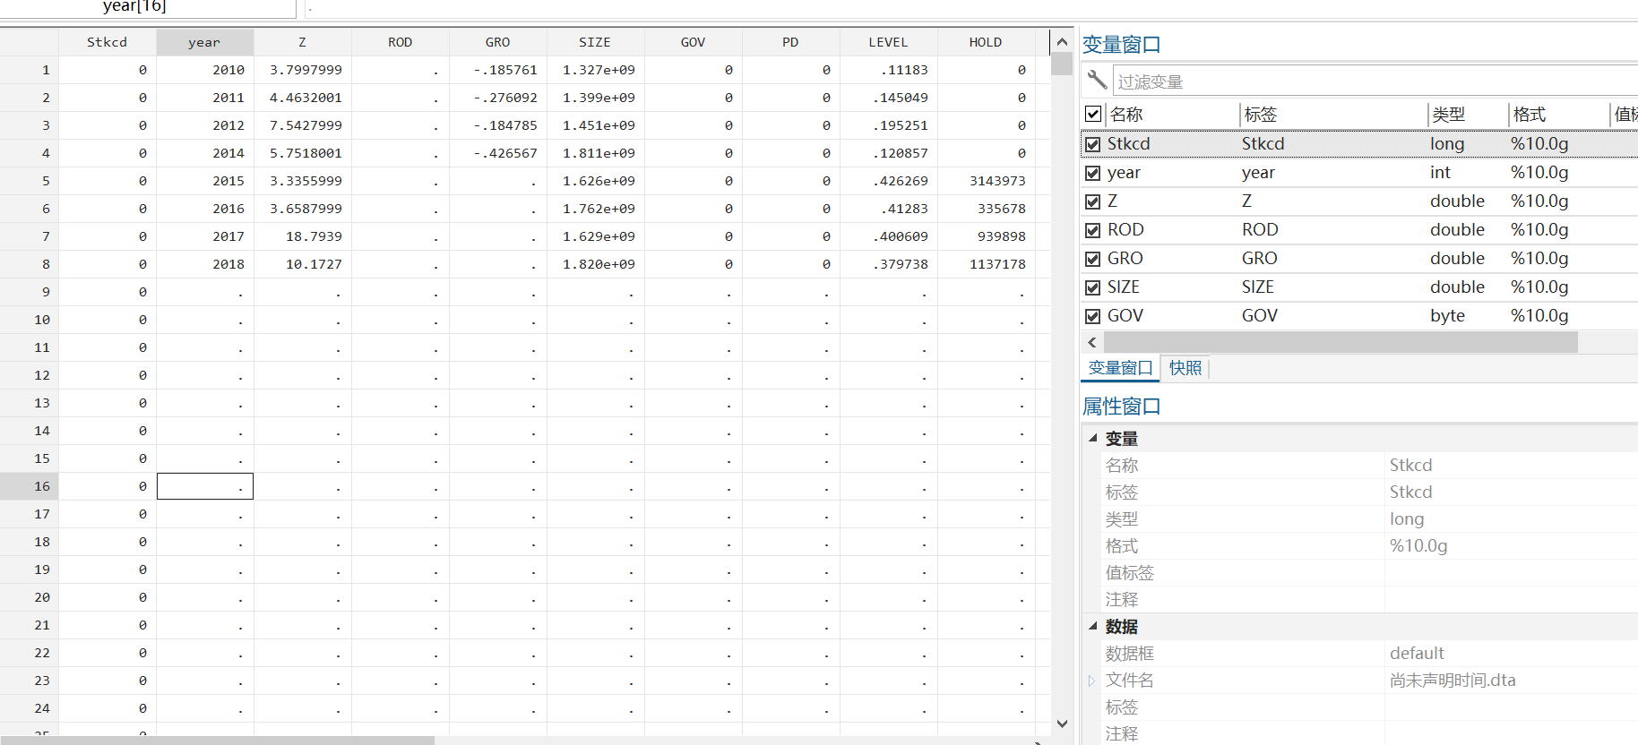Toggle the select-all checkbox beside the 名称 header

coord(1093,114)
